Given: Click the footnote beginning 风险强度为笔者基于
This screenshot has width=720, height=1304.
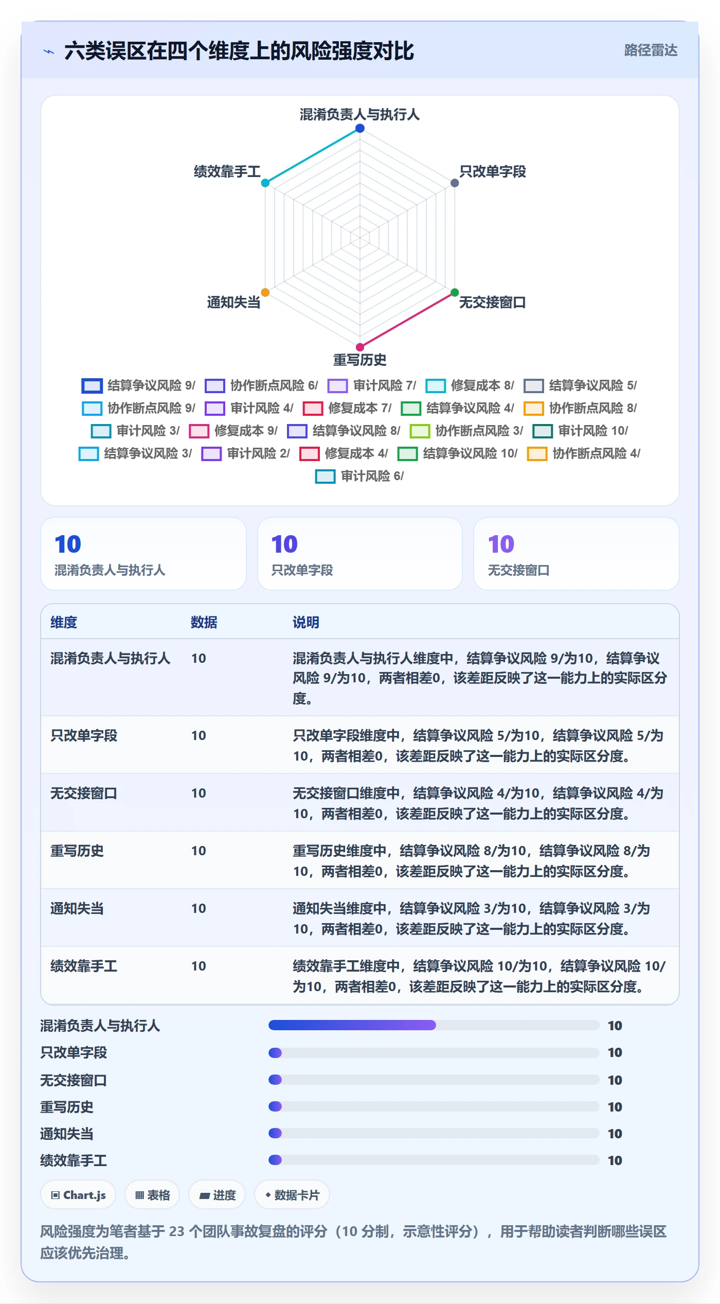Looking at the screenshot, I should tap(353, 1242).
